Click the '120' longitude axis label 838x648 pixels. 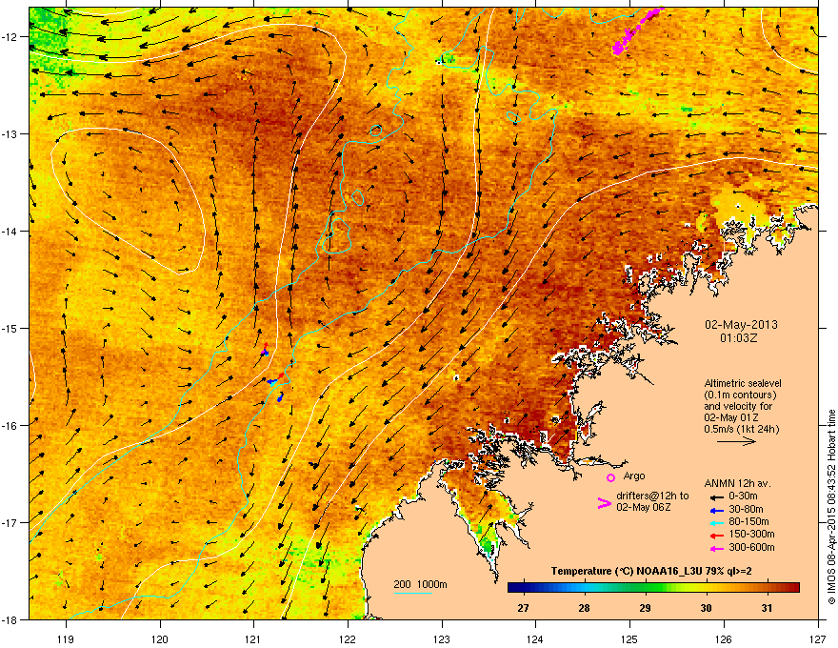[x=160, y=638]
